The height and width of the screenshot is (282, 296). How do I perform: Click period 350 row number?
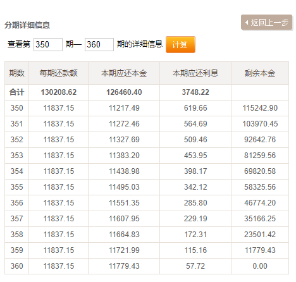(17, 108)
